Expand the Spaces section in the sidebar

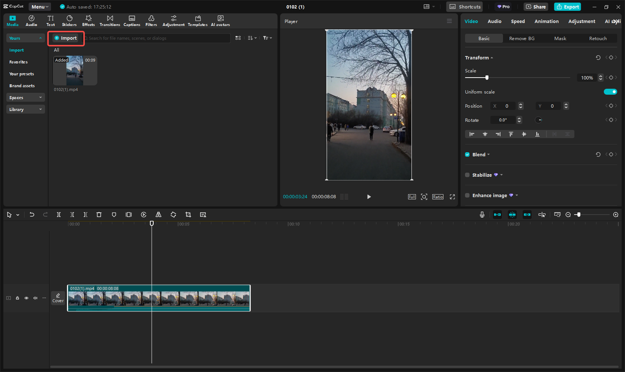click(25, 97)
